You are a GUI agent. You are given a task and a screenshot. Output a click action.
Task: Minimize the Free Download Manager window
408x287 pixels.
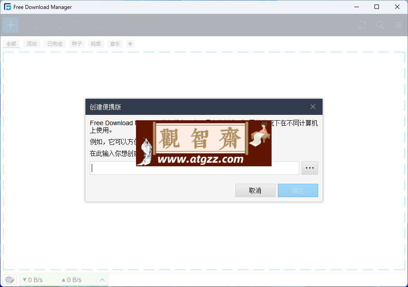(357, 7)
